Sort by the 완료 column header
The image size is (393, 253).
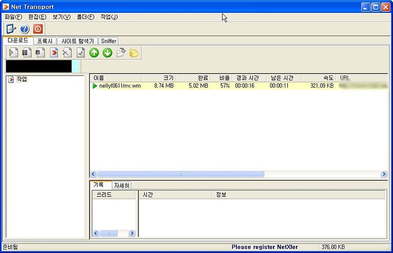tap(193, 78)
